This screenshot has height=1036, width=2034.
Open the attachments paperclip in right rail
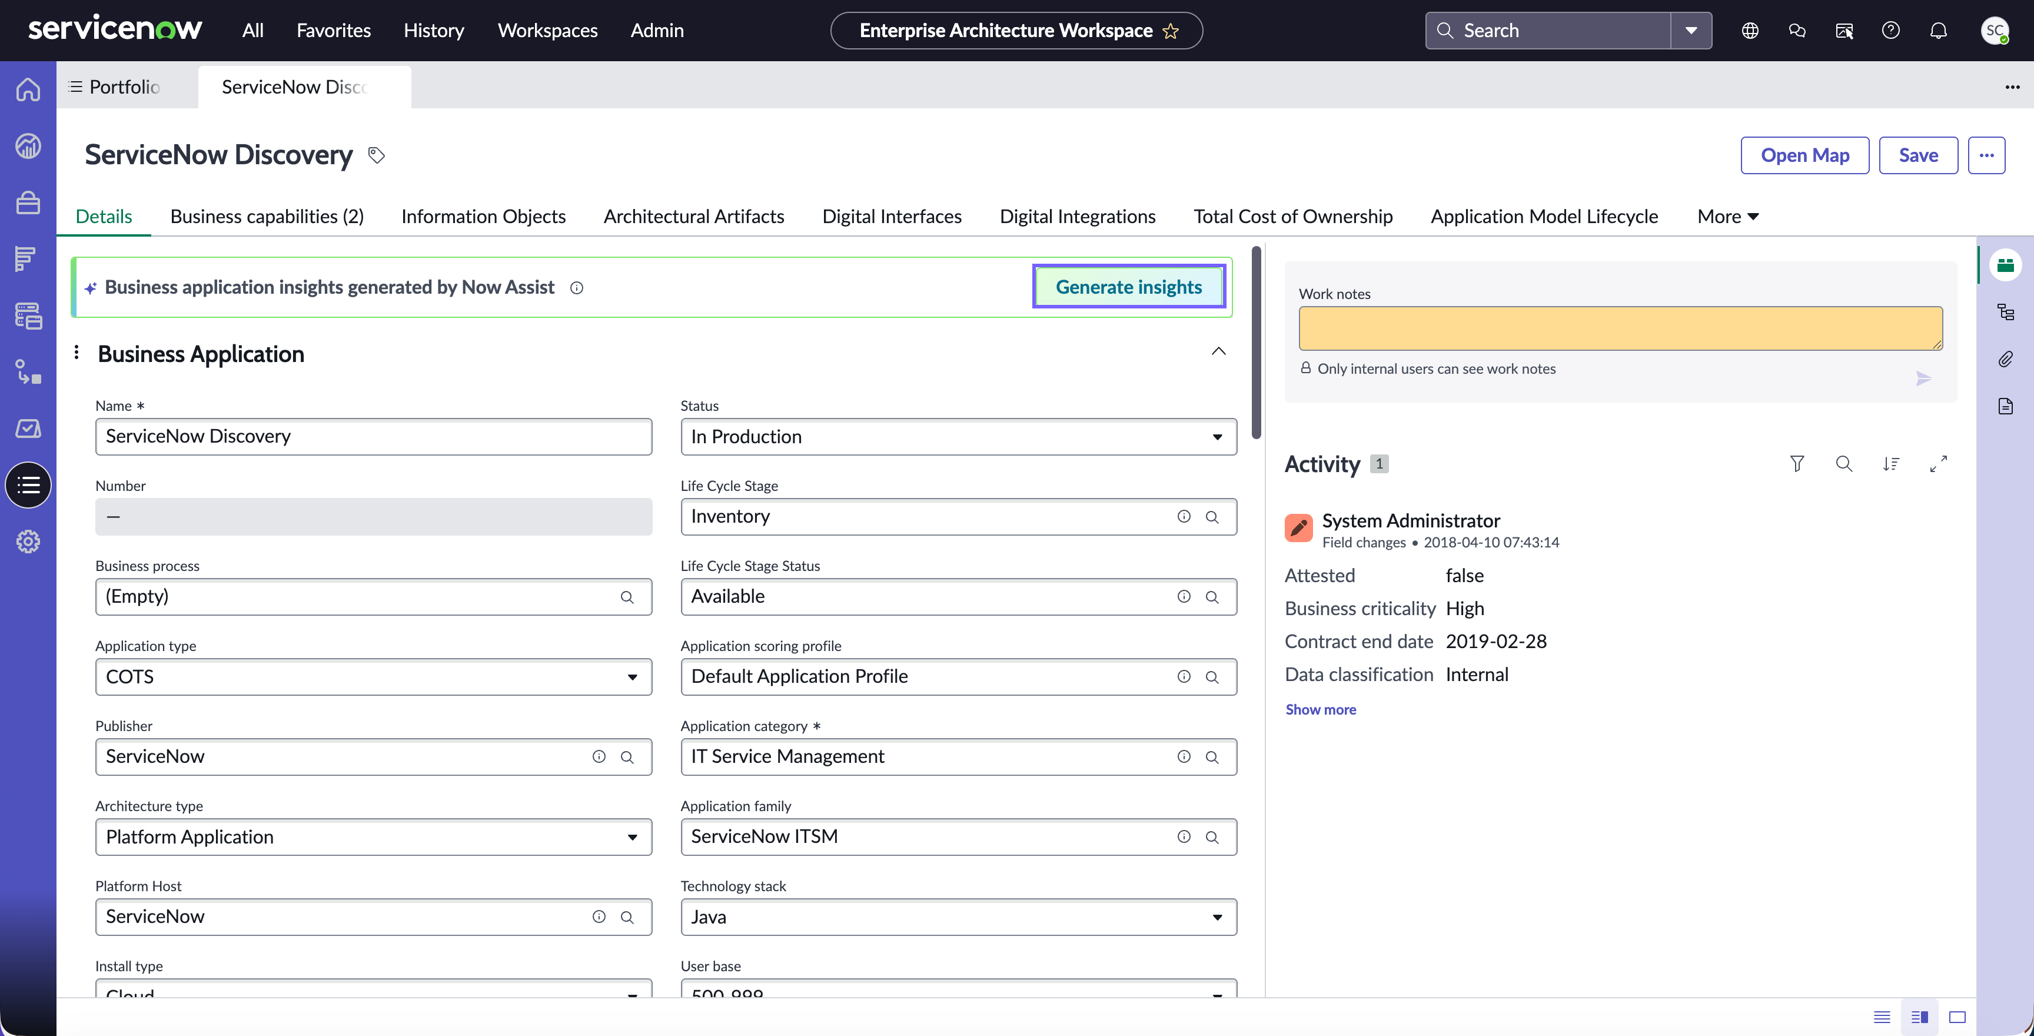[2006, 359]
